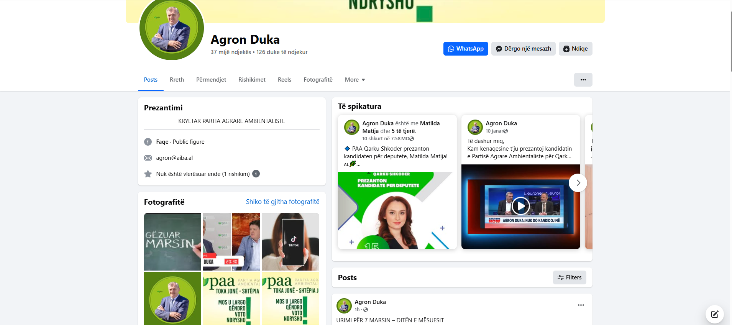Click the rating info icon next to rishikim
This screenshot has width=732, height=325.
256,174
